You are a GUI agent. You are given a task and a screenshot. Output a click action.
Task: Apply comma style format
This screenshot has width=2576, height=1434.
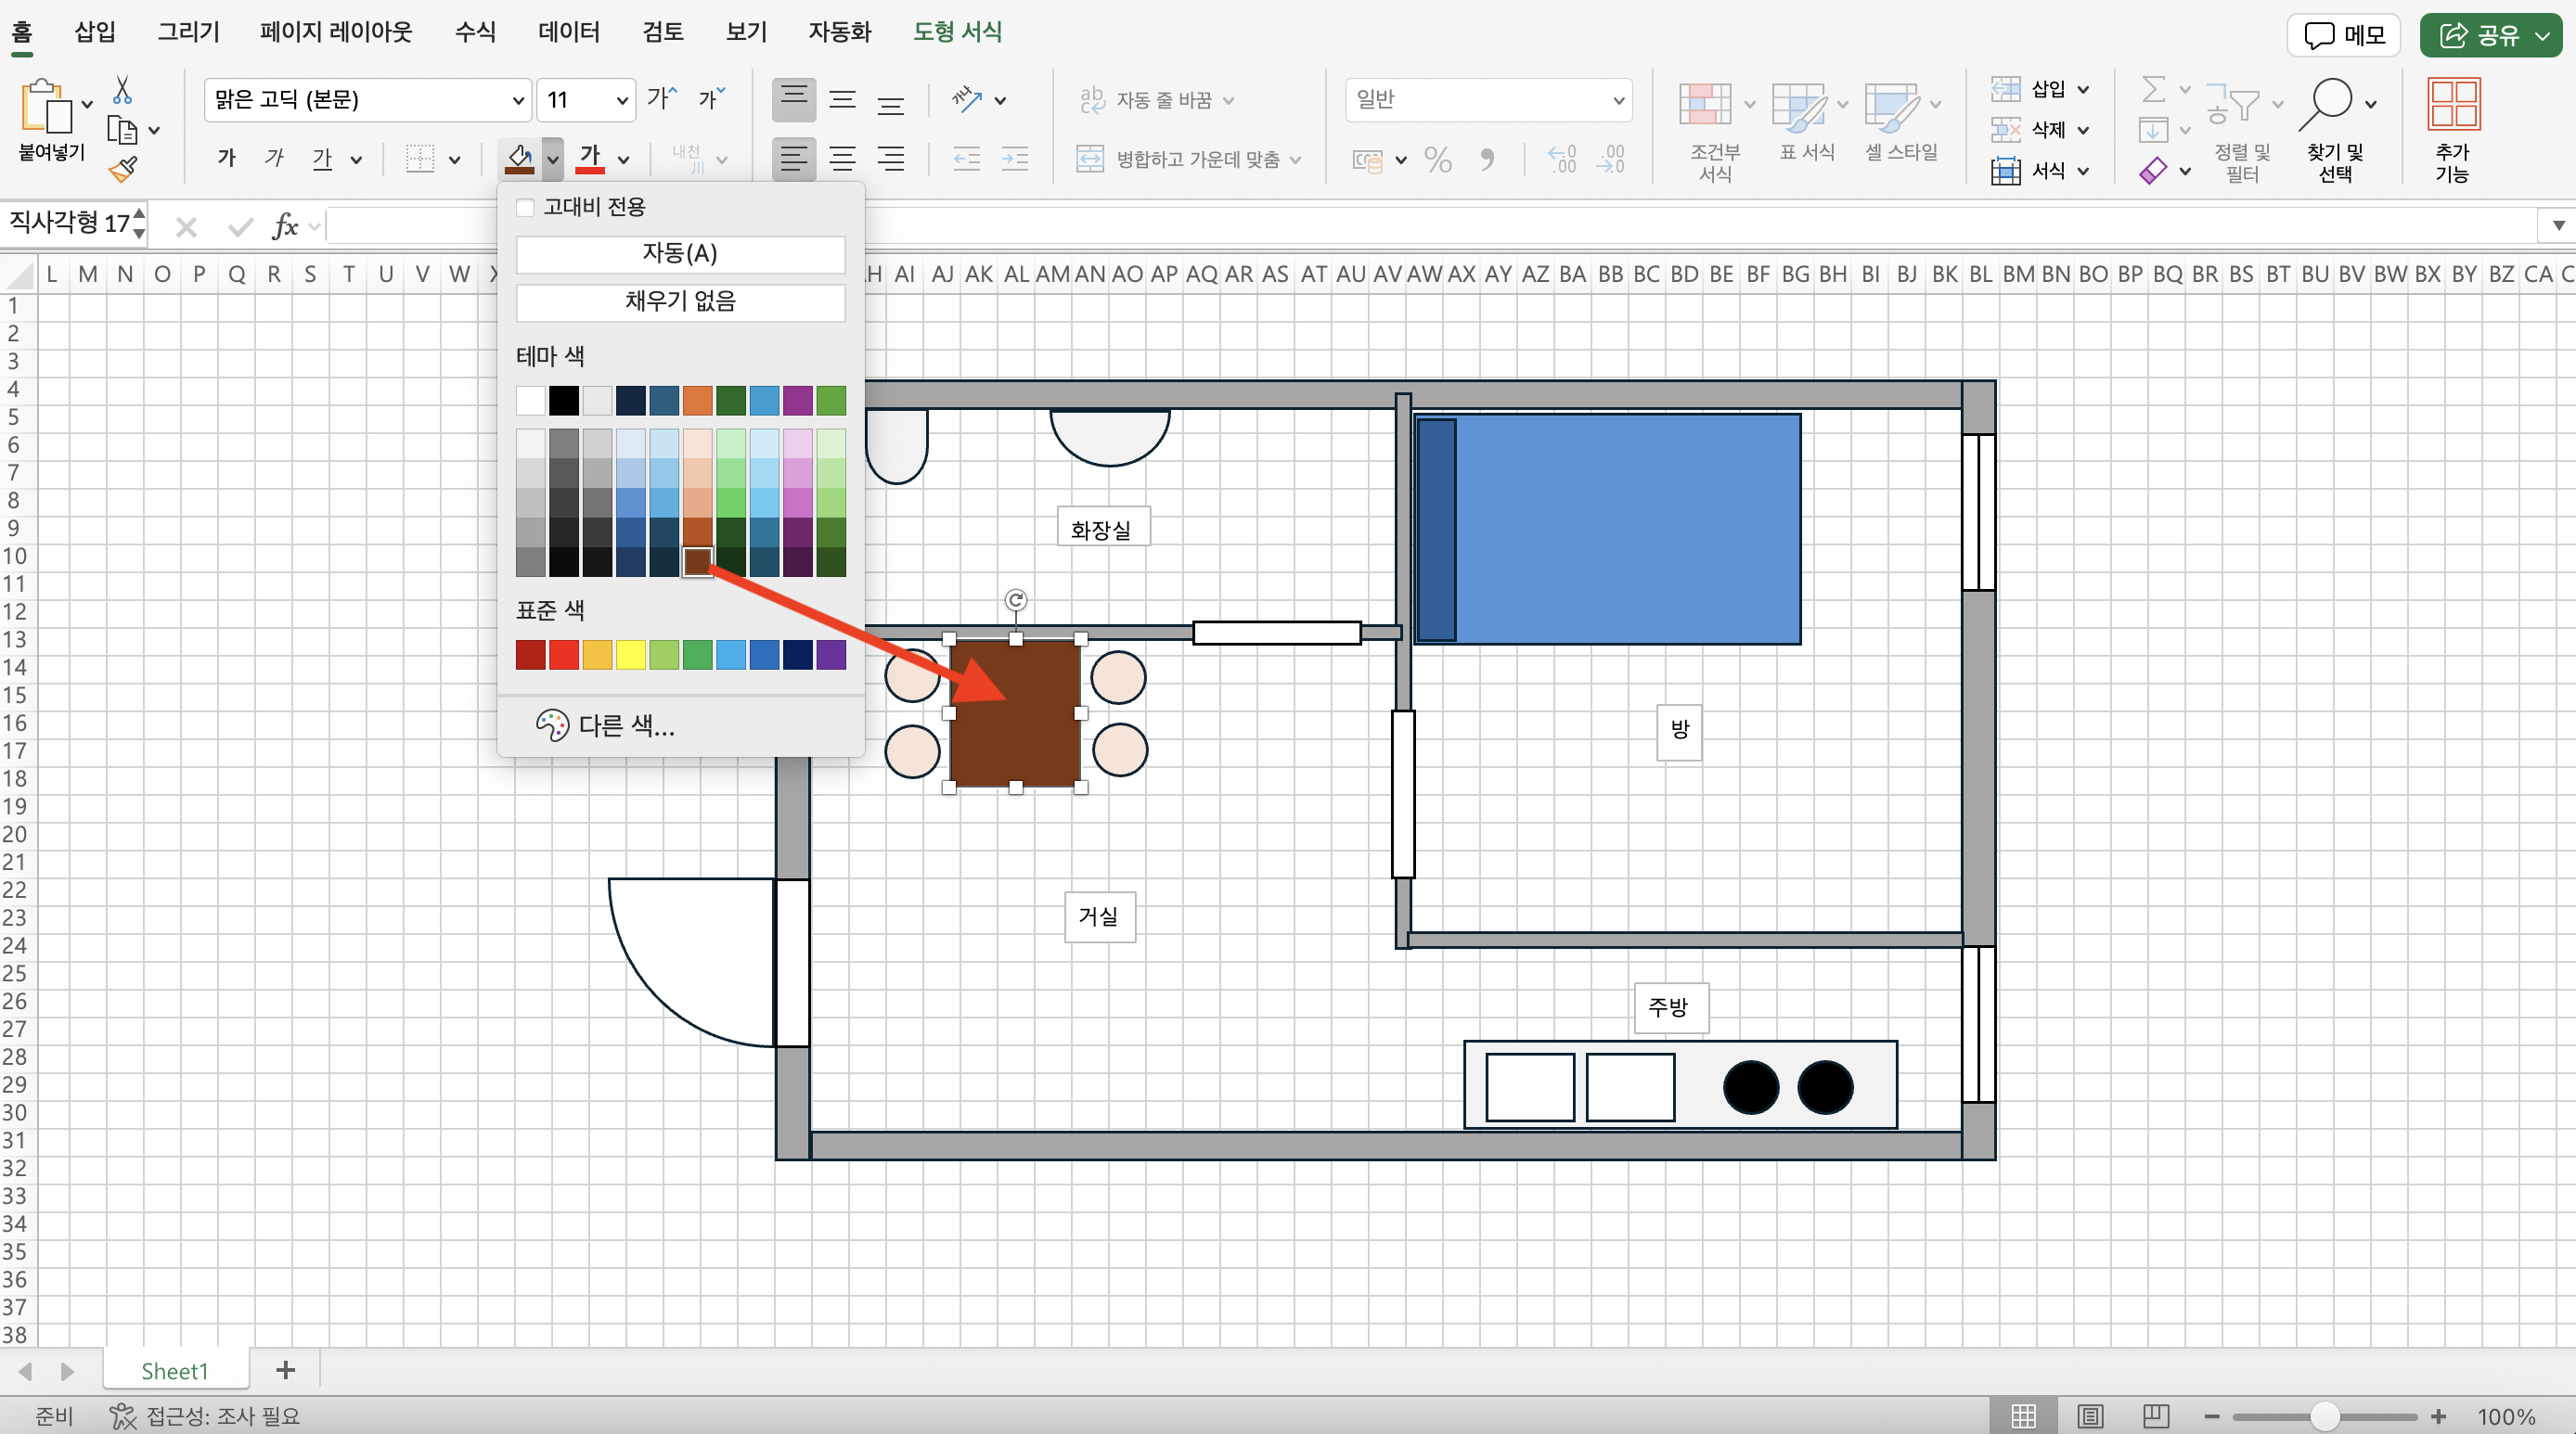tap(1487, 159)
